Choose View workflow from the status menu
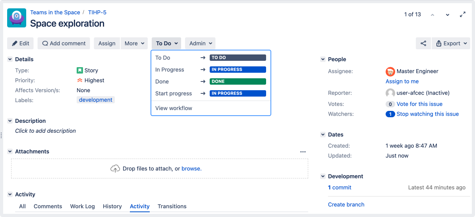 coord(174,108)
